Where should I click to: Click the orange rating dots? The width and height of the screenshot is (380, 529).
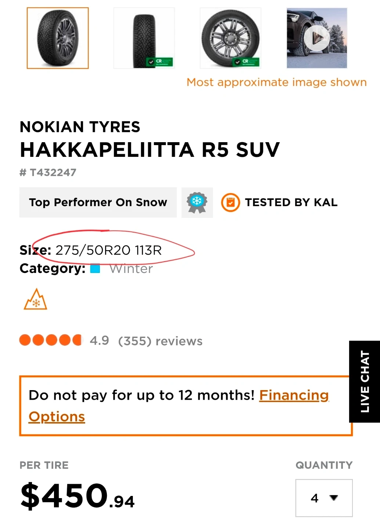(x=51, y=340)
